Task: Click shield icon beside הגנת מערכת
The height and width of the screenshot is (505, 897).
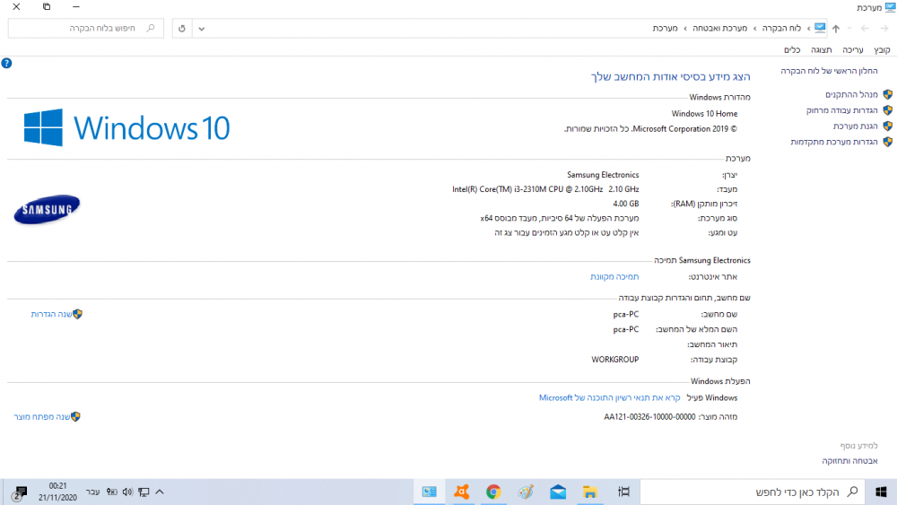Action: coord(888,126)
